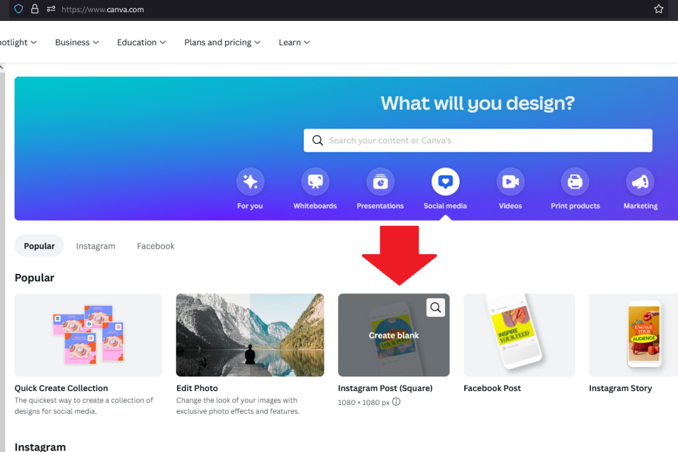The image size is (678, 452).
Task: Click the magnifier preview icon on Instagram Post card
Action: [435, 307]
